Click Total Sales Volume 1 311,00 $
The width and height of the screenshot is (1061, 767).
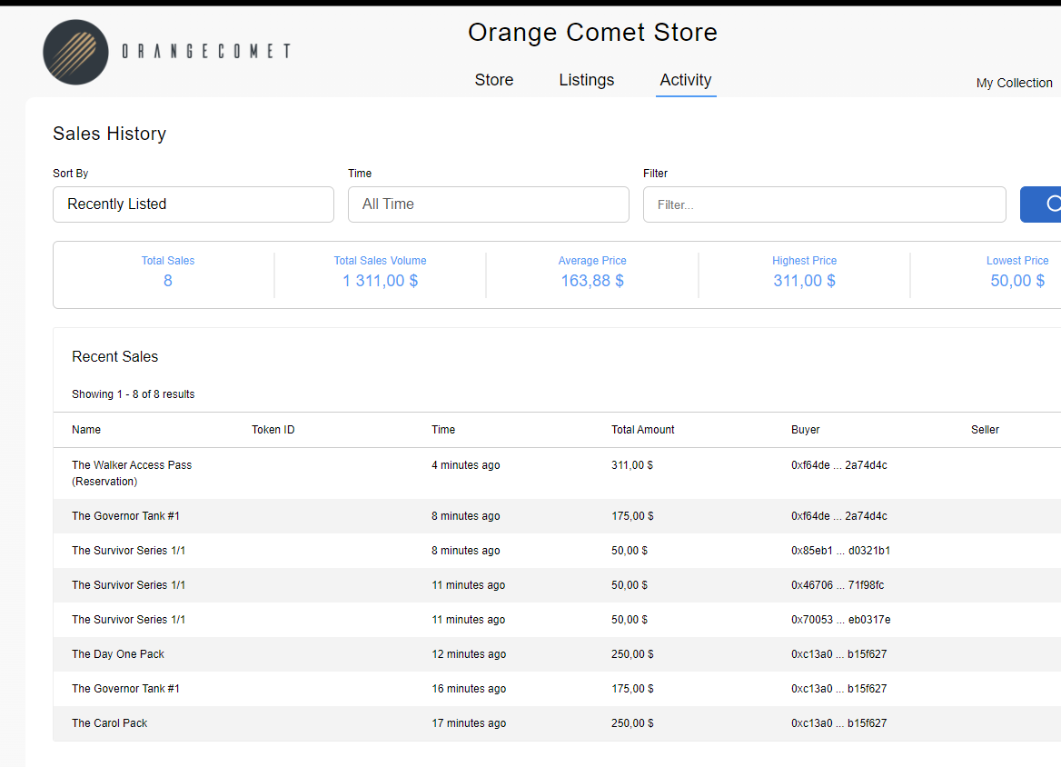(381, 280)
